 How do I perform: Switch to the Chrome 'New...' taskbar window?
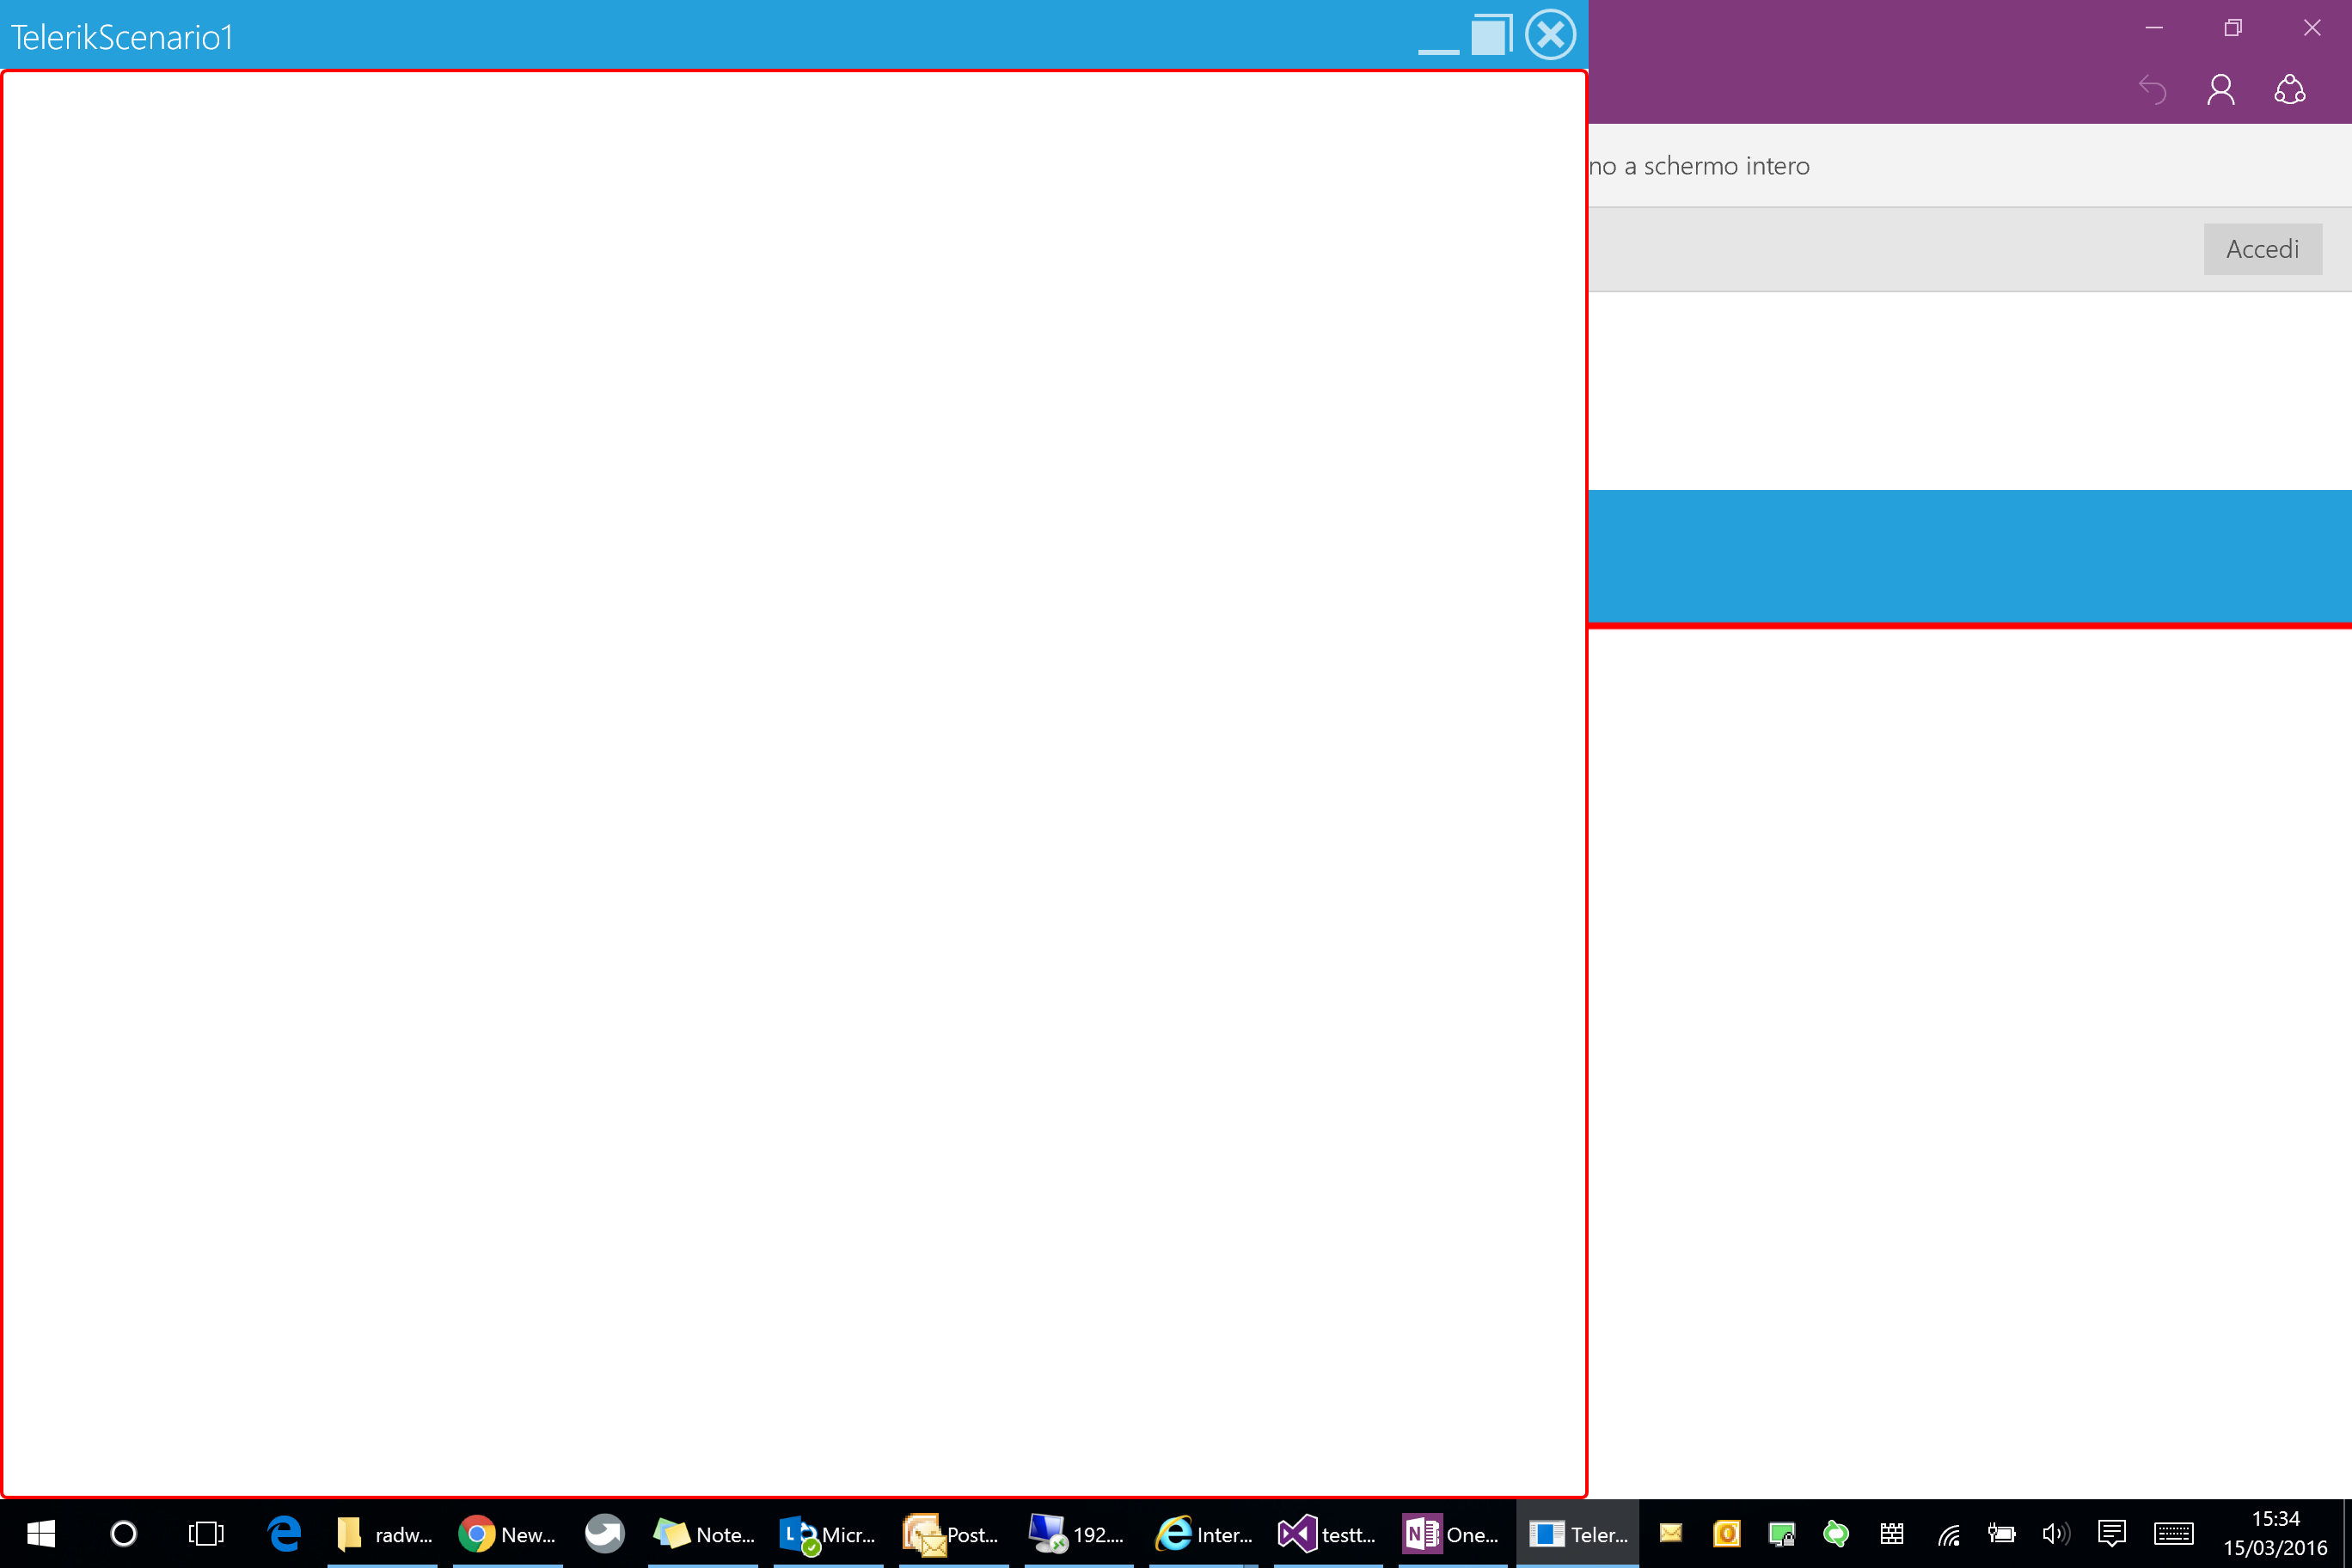point(507,1534)
